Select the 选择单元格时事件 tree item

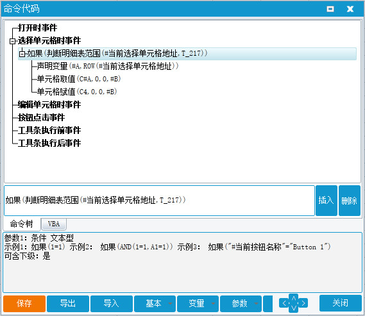[49, 40]
